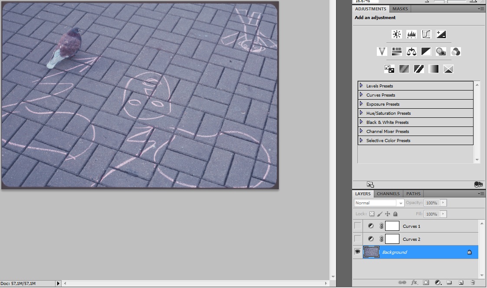The height and width of the screenshot is (288, 487).
Task: Add a Vibrance adjustment
Action: 382,52
